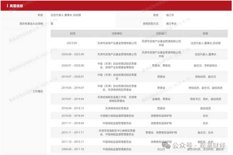
Task: Click the 姓名 field label
Action: coord(156,15)
